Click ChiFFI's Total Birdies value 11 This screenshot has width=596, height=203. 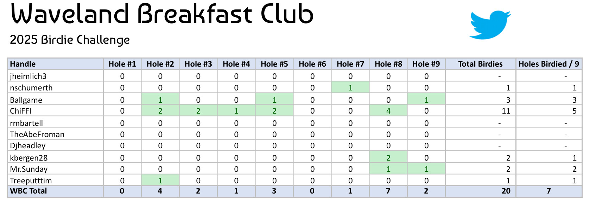pyautogui.click(x=506, y=111)
